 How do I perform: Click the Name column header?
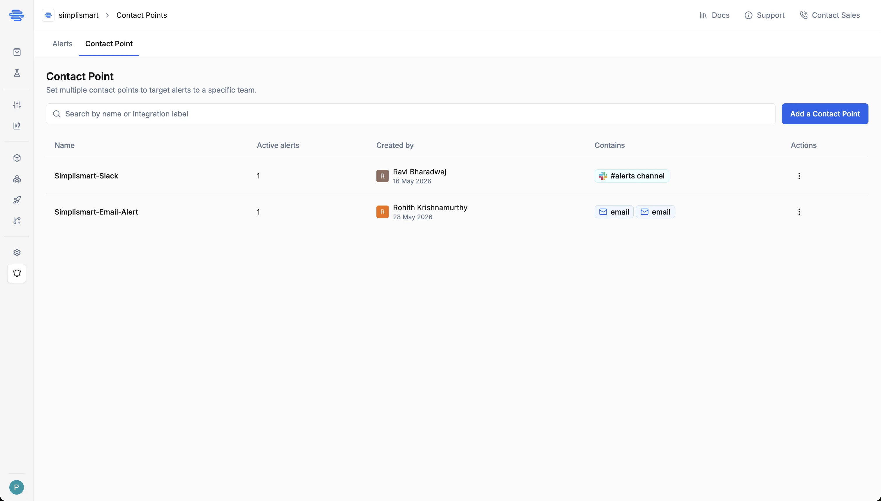64,145
